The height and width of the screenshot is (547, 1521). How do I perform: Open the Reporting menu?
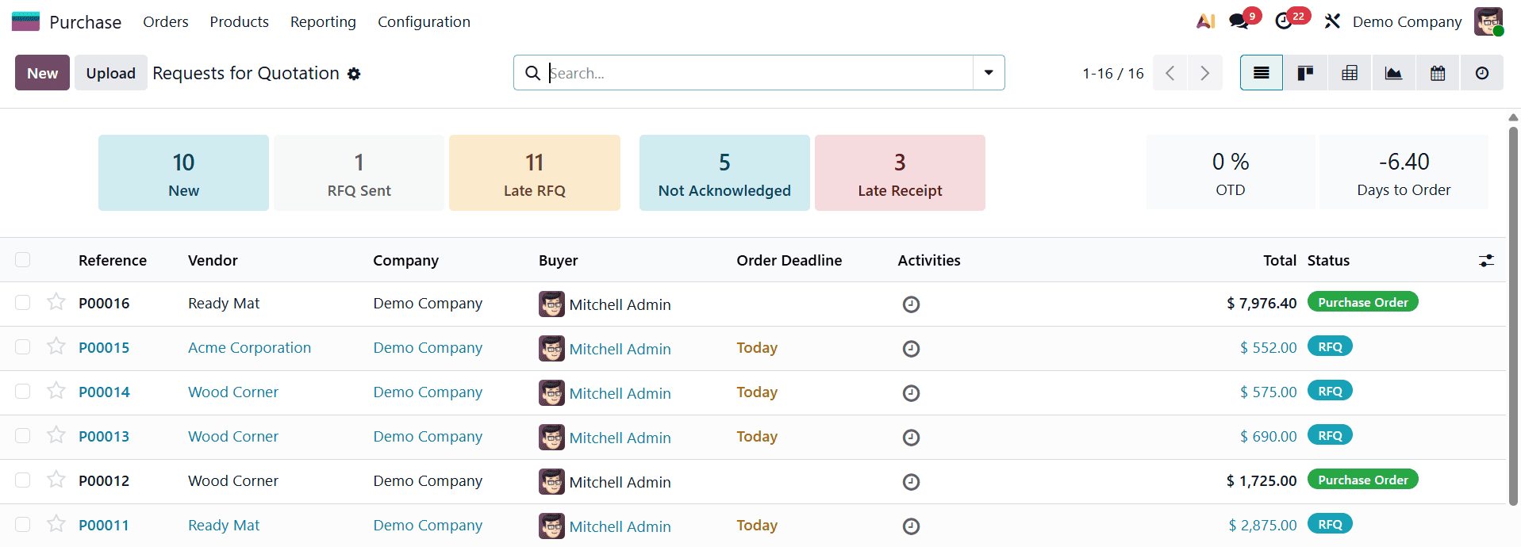coord(323,21)
